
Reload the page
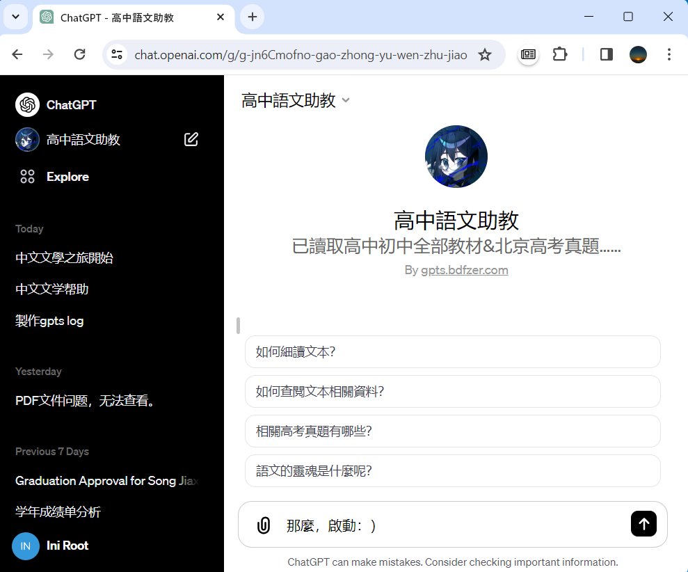point(80,54)
